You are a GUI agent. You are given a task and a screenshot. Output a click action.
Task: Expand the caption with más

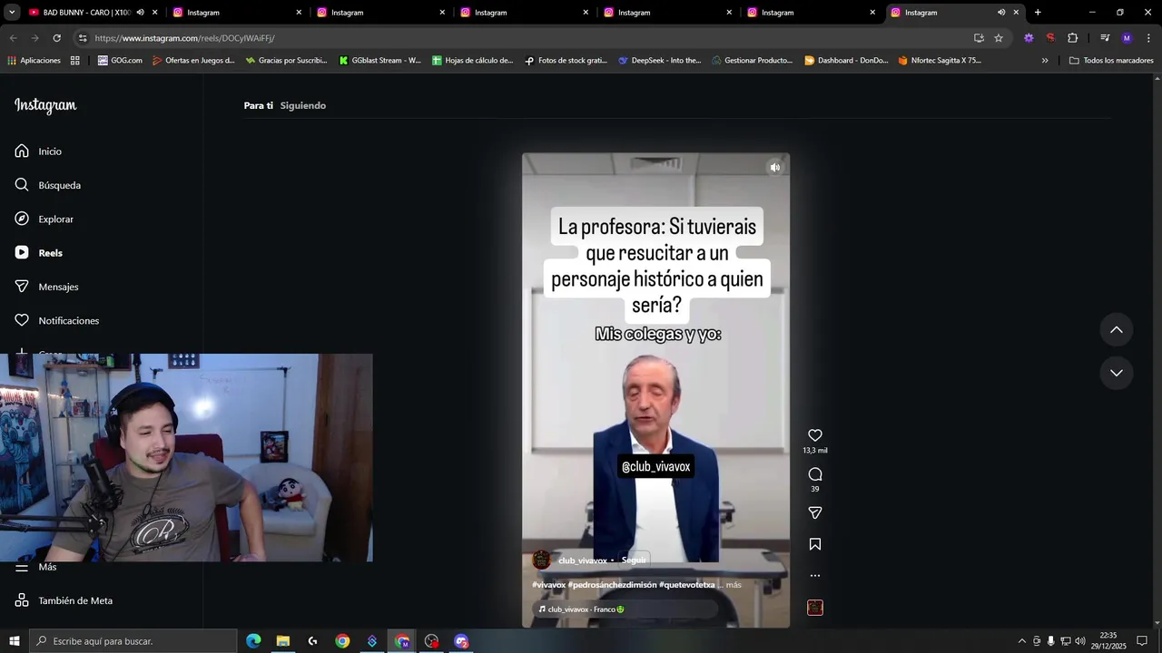(x=734, y=585)
